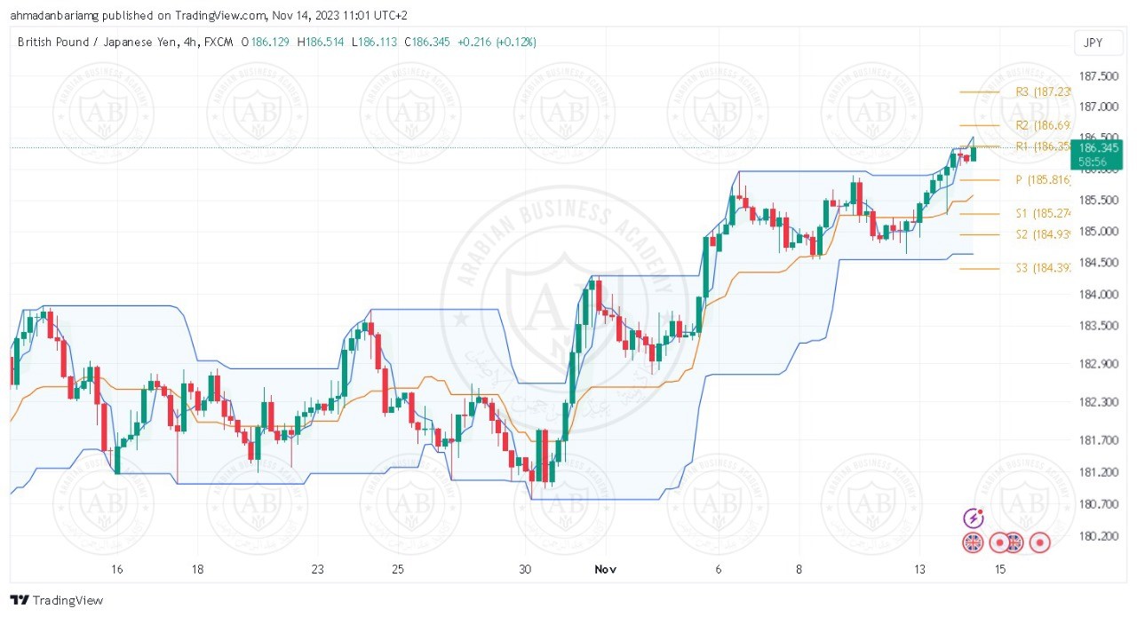The height and width of the screenshot is (617, 1137).
Task: Click the 182.300 price axis label
Action: [1101, 402]
